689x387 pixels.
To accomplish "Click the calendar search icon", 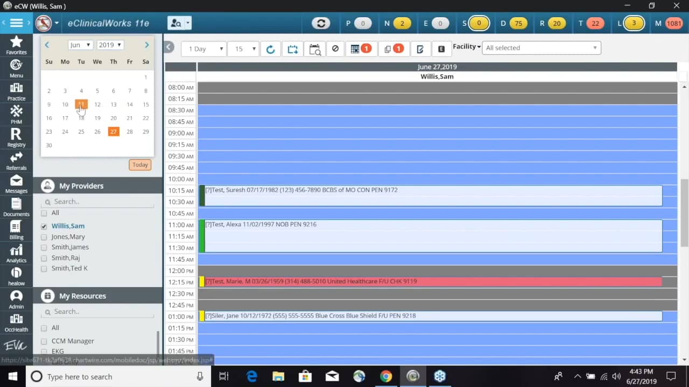I will (x=315, y=49).
